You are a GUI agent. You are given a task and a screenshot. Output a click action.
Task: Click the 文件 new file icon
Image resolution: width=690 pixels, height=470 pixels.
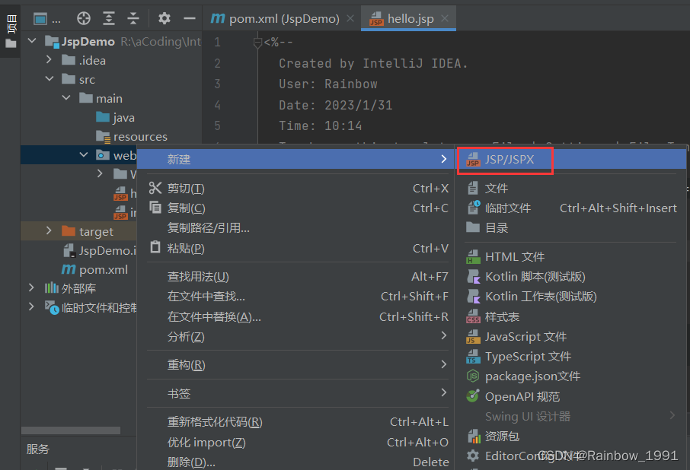[x=473, y=188]
